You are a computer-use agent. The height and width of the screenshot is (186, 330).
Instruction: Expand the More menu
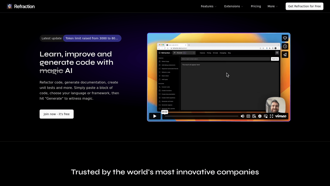point(273,6)
